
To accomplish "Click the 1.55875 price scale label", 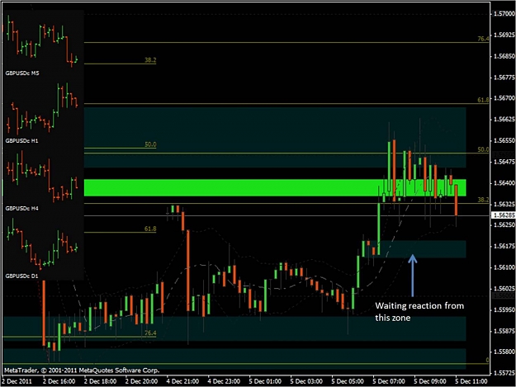I will coord(504,331).
